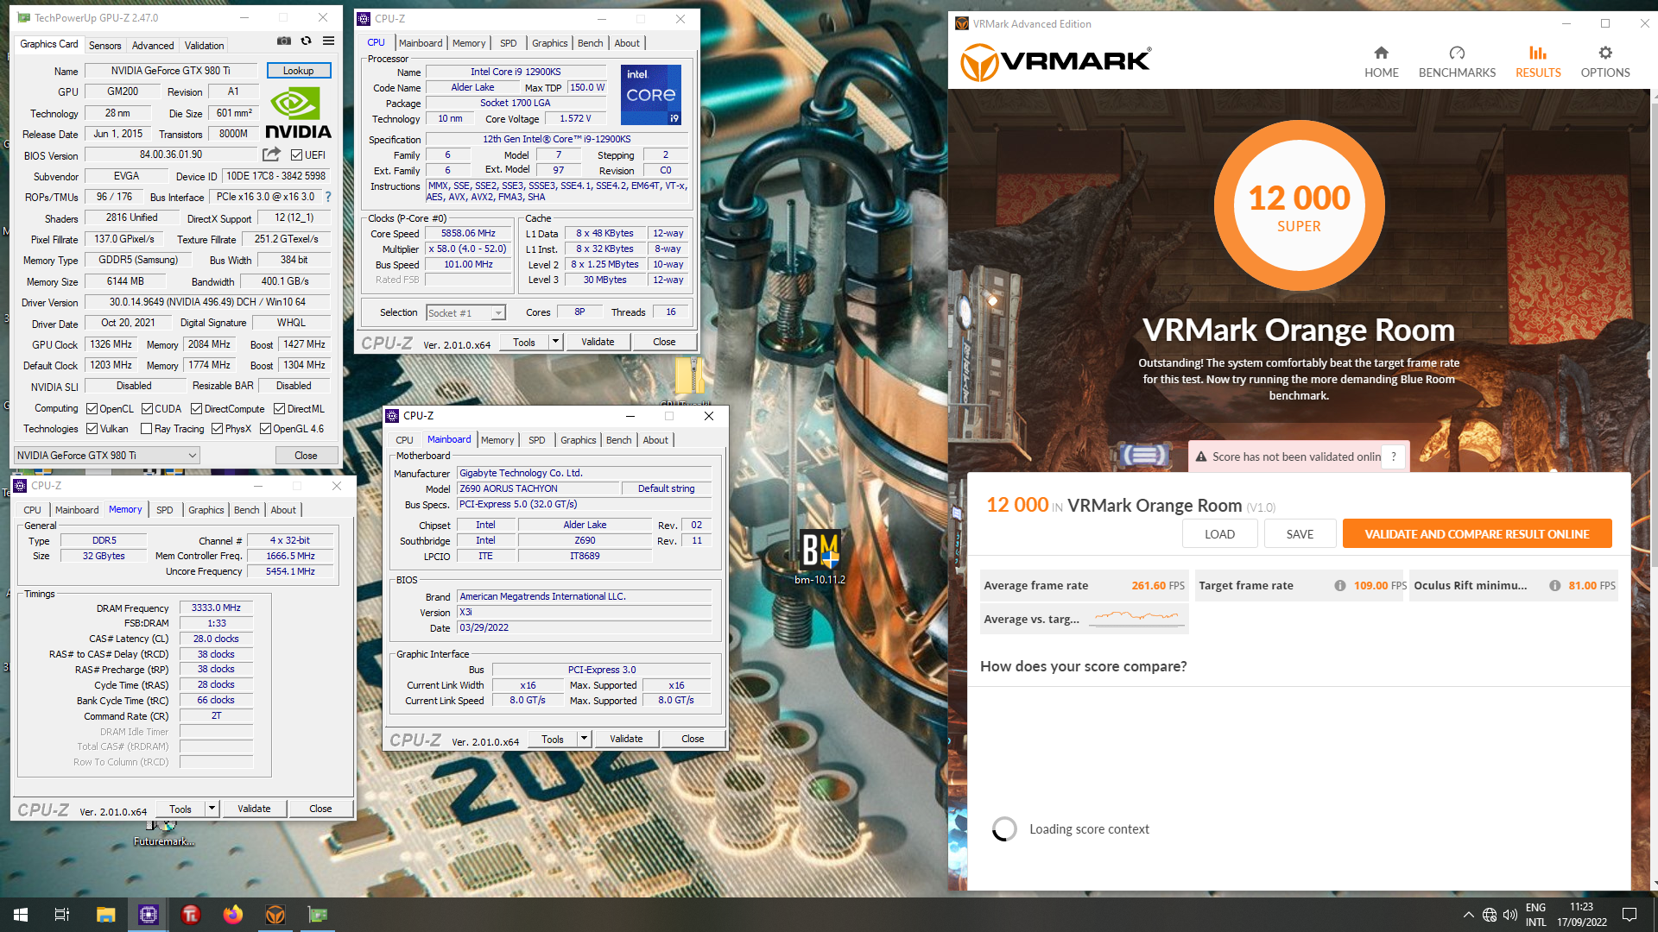Click Close button in GPU-Z
This screenshot has height=932, width=1658.
pos(306,456)
